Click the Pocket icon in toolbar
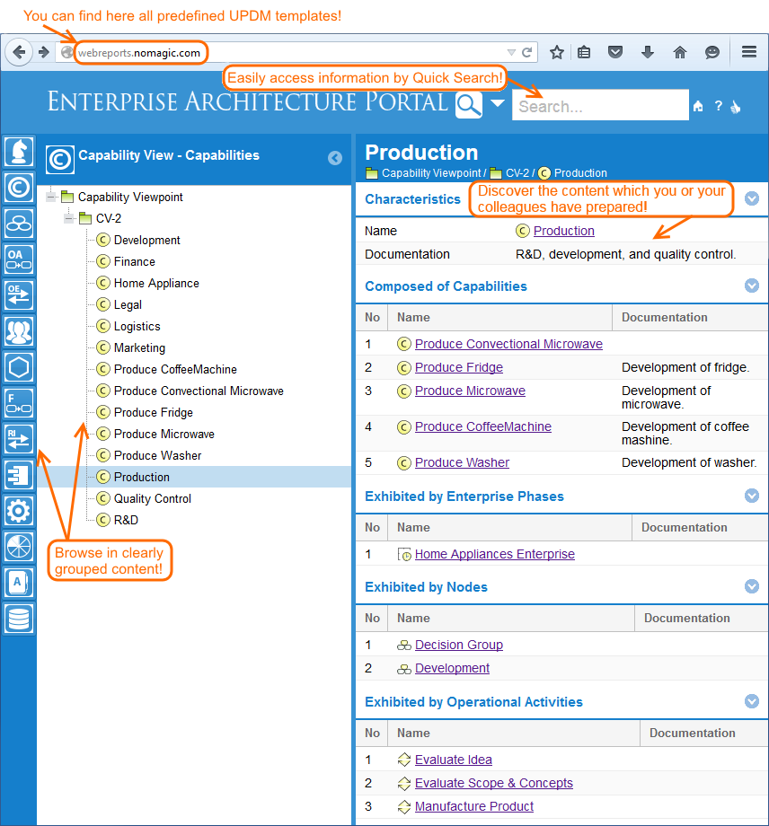Viewport: 769px width, 826px height. click(615, 52)
